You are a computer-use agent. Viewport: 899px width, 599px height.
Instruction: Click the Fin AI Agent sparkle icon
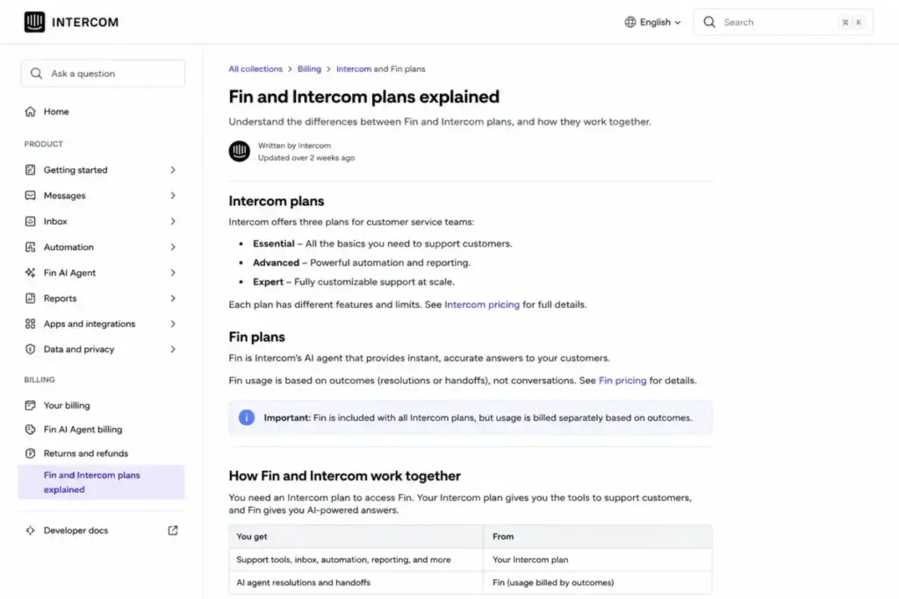(31, 273)
